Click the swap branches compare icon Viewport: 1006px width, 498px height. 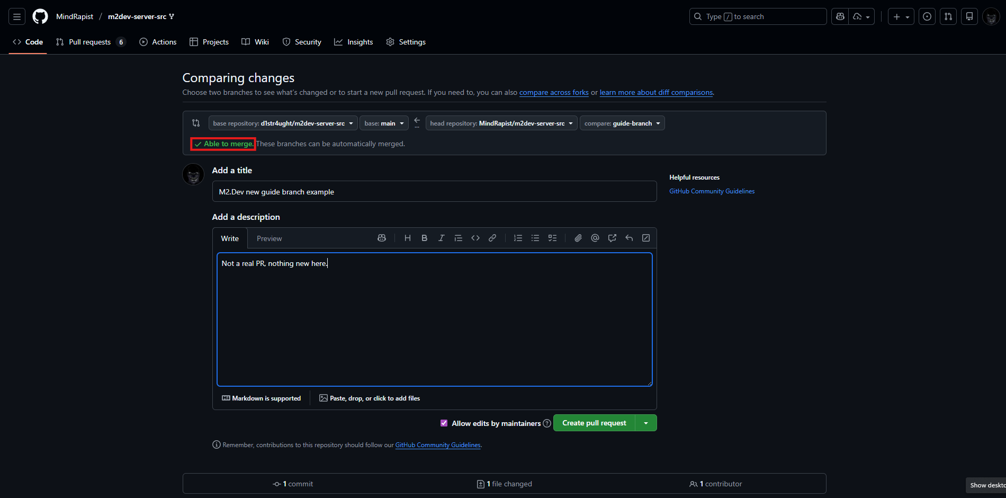[x=196, y=123]
